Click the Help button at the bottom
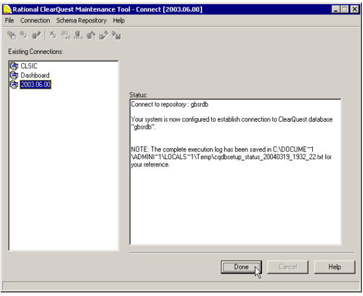363x296 pixels. point(335,267)
